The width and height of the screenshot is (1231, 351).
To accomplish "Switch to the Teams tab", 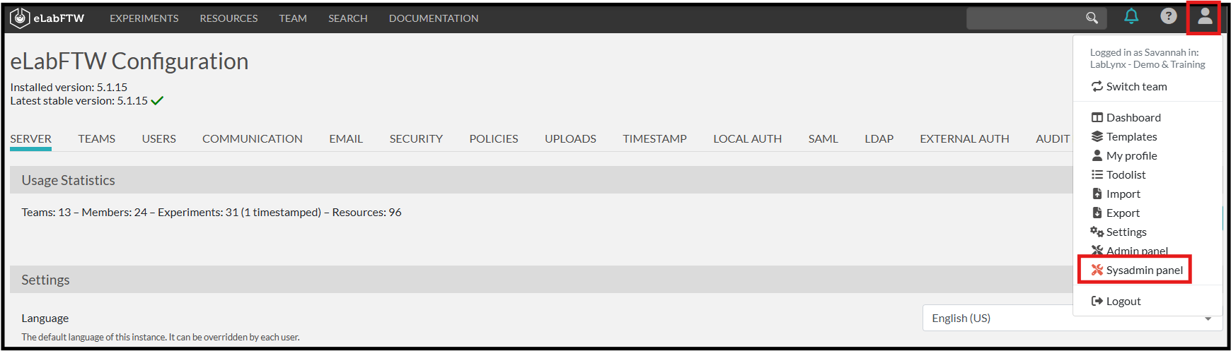I will pyautogui.click(x=96, y=139).
